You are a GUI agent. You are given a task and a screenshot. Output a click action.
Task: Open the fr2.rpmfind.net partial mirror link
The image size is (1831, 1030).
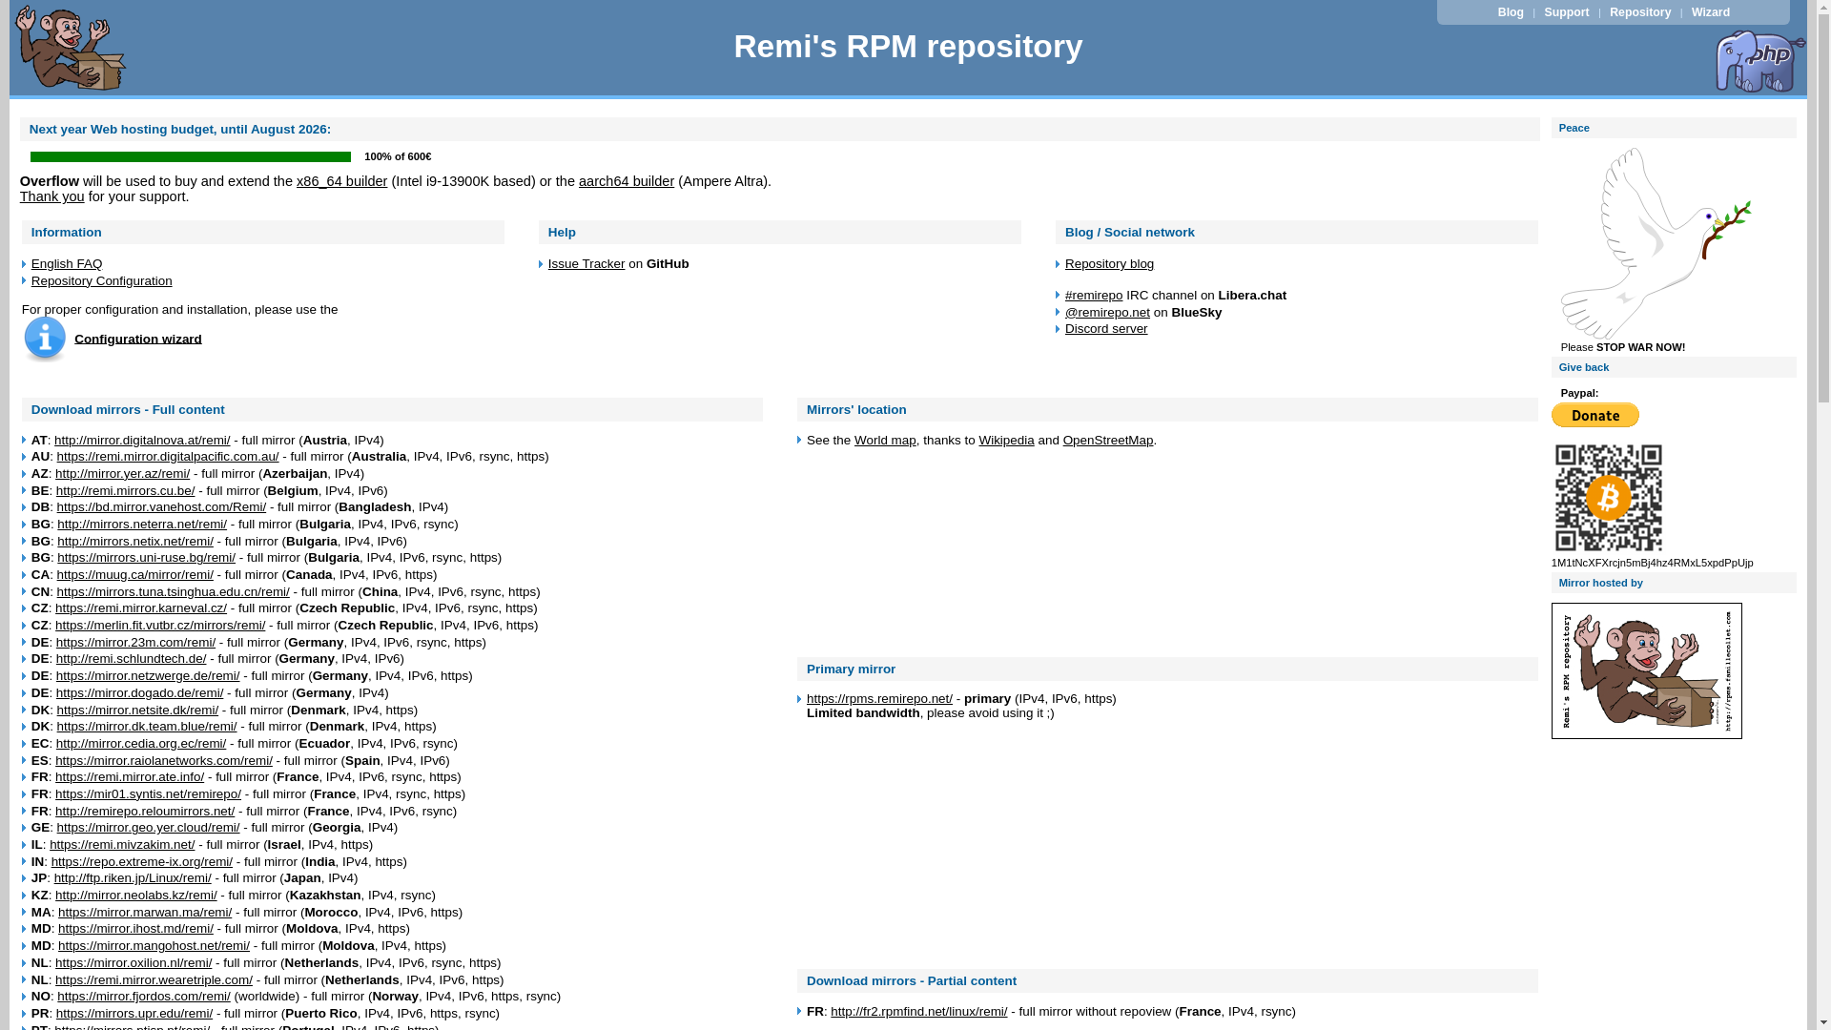[918, 1012]
